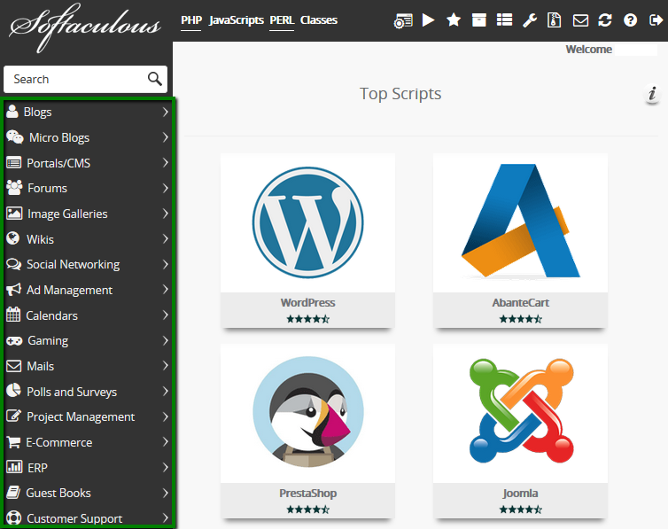The image size is (668, 529).
Task: Open the Ad Management category
Action: point(69,290)
